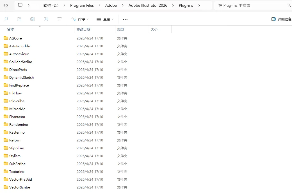Open the sort dropdown menu
The image size is (292, 193).
(x=80, y=19)
